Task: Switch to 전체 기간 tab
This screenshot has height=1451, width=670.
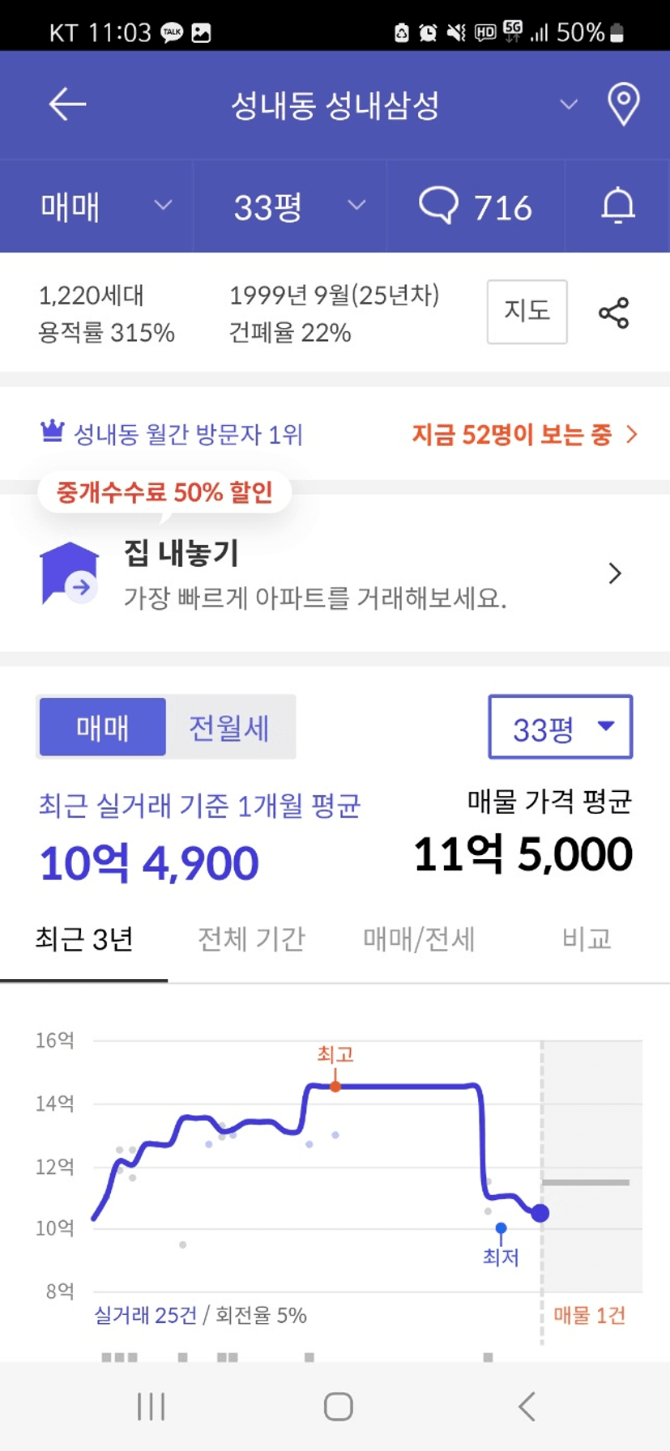Action: tap(251, 939)
